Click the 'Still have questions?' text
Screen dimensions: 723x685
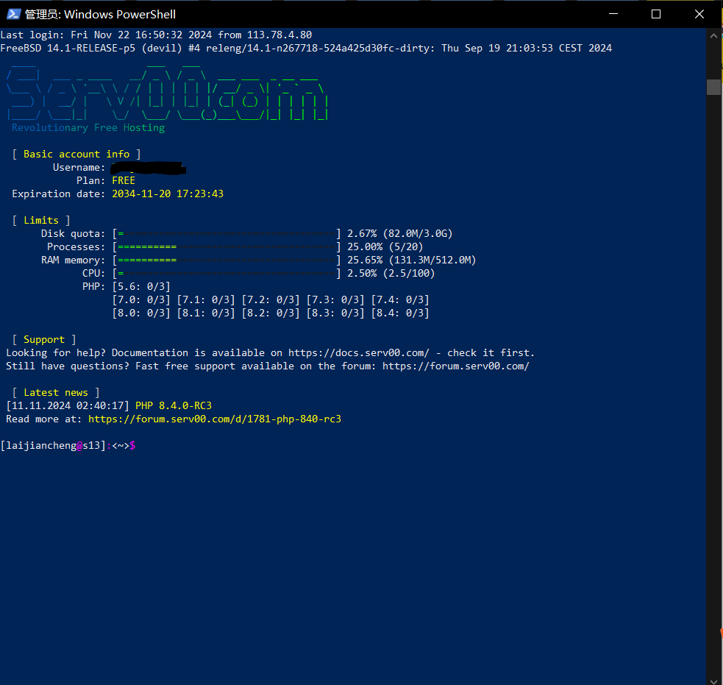click(x=68, y=366)
